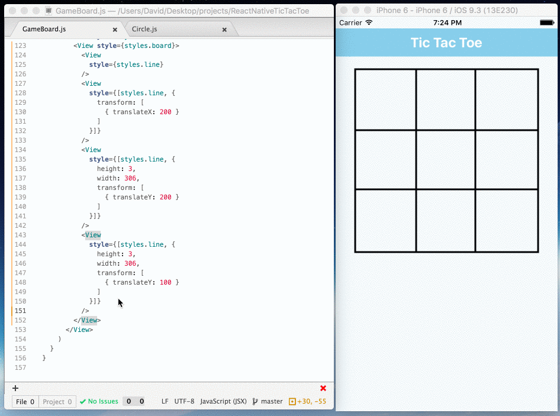Click the second linter count 0 badge
The height and width of the screenshot is (416, 560).
coord(141,401)
